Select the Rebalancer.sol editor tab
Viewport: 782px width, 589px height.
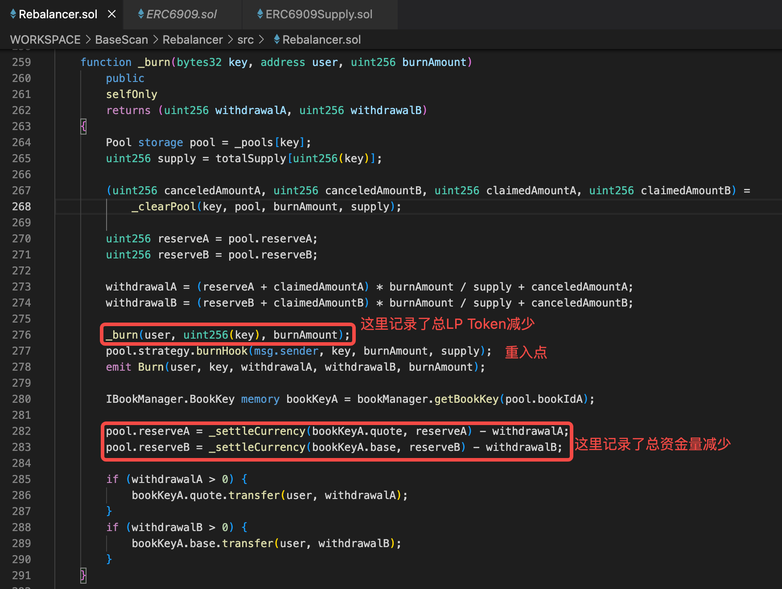(58, 14)
